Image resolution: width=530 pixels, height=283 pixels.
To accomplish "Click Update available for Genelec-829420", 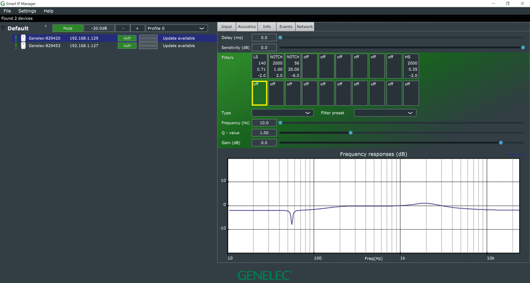I will click(179, 38).
